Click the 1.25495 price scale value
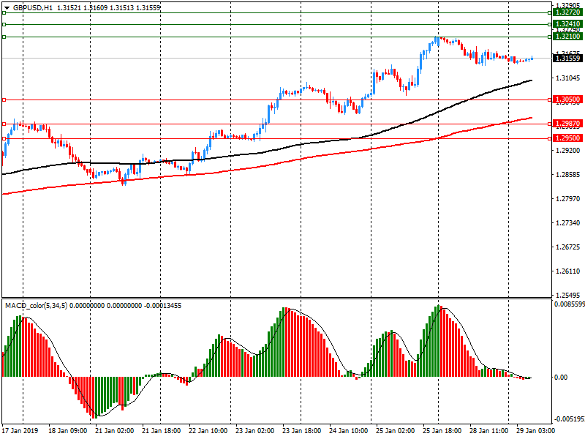Image resolution: width=585 pixels, height=439 pixels. click(568, 296)
